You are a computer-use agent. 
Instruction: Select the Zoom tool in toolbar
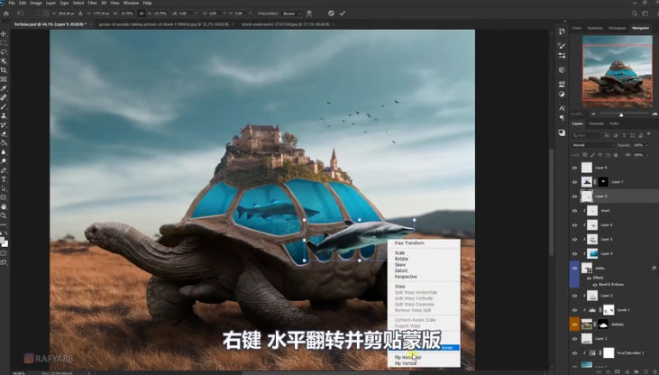coord(4,215)
